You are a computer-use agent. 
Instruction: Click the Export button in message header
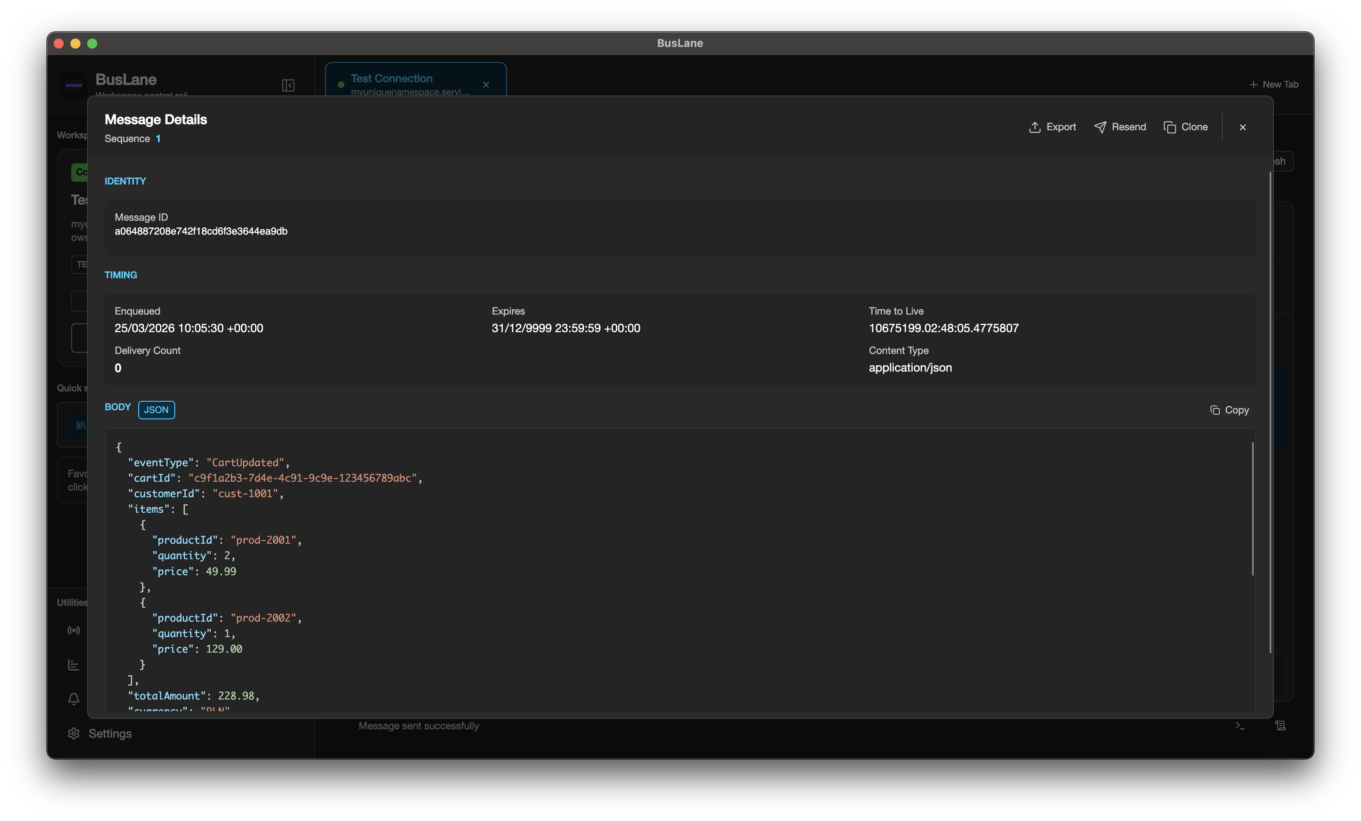[1052, 127]
